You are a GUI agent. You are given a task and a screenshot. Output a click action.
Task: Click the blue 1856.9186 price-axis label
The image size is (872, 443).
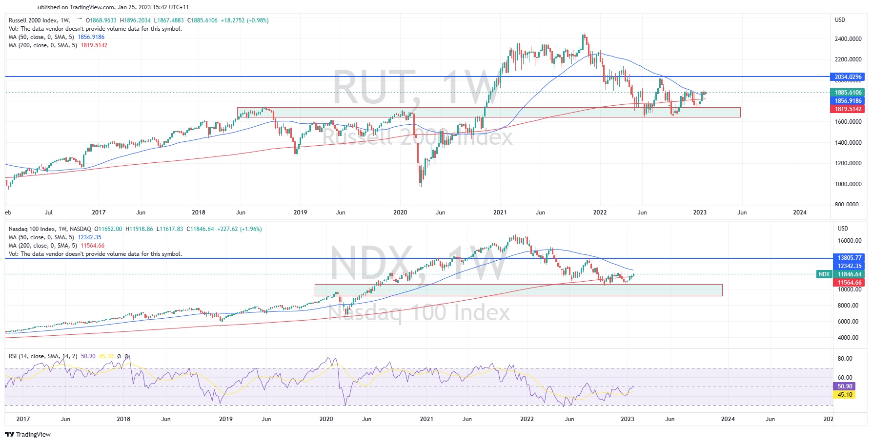pos(848,101)
